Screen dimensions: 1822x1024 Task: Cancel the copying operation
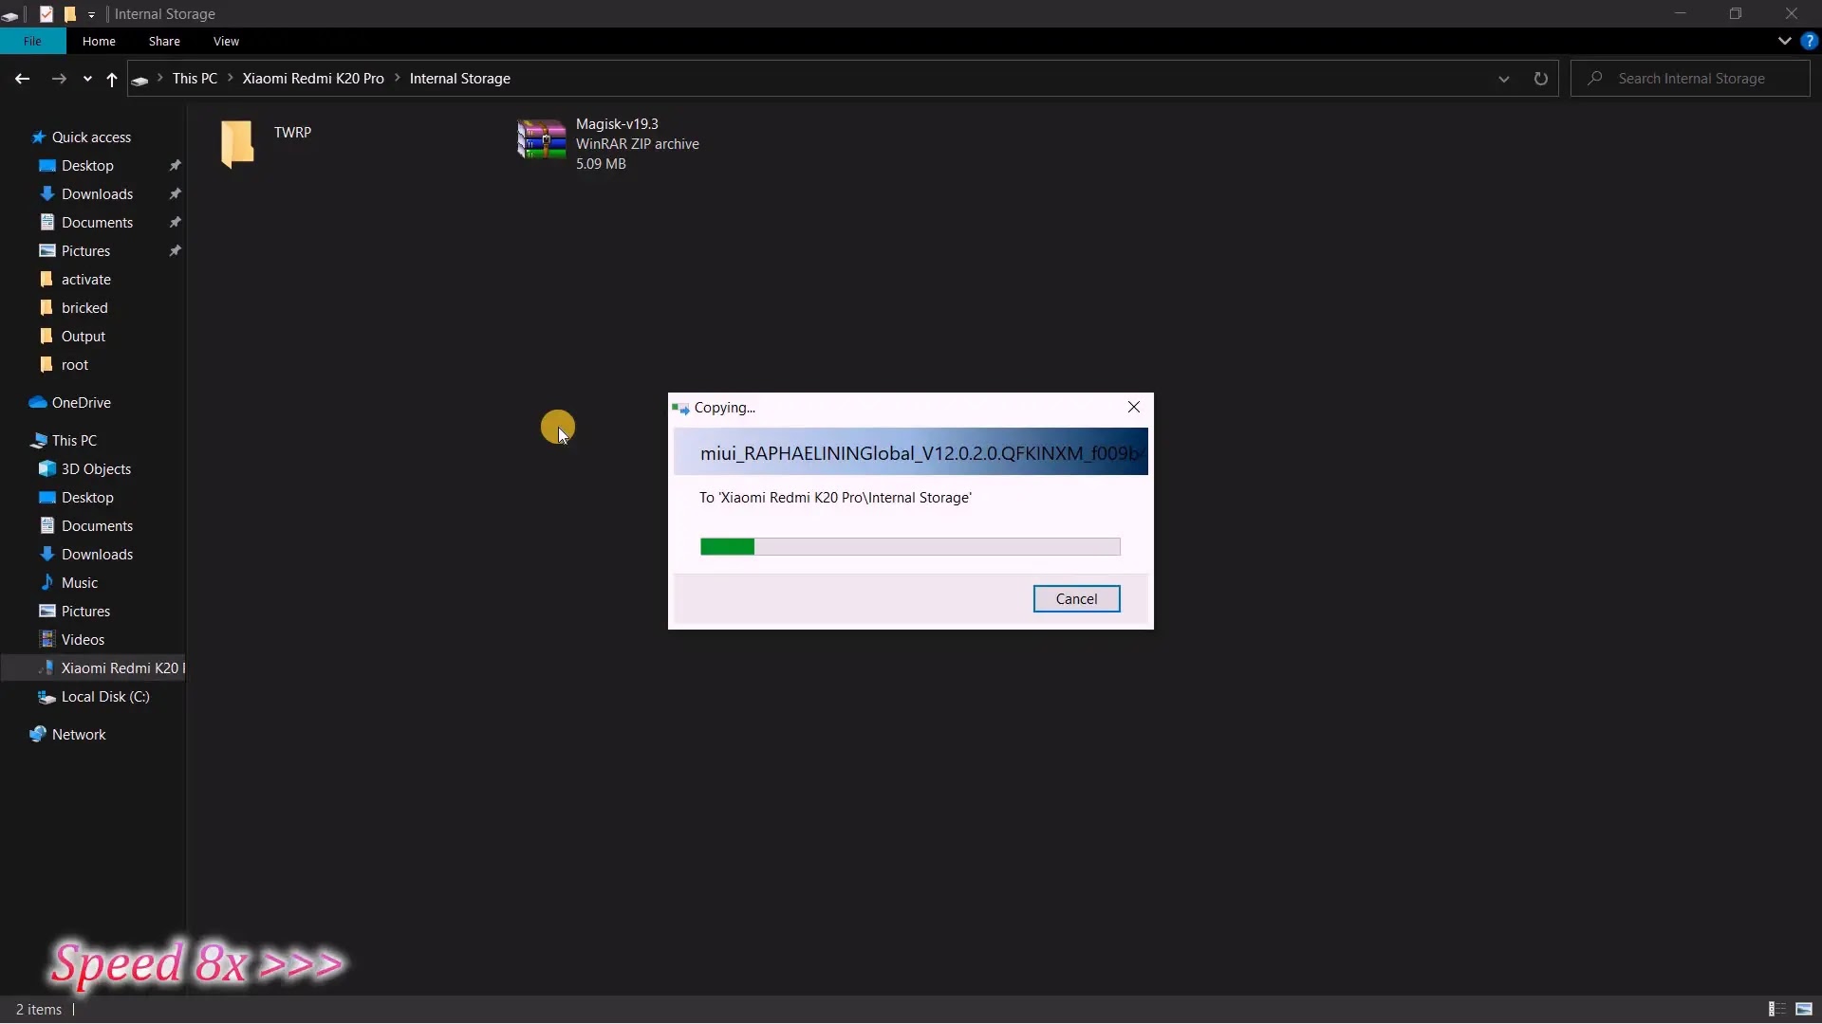pos(1076,598)
